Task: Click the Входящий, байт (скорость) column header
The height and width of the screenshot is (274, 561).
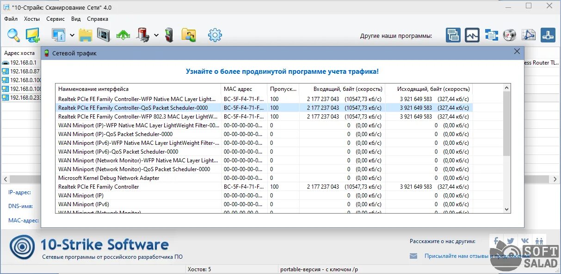Action: coord(342,89)
